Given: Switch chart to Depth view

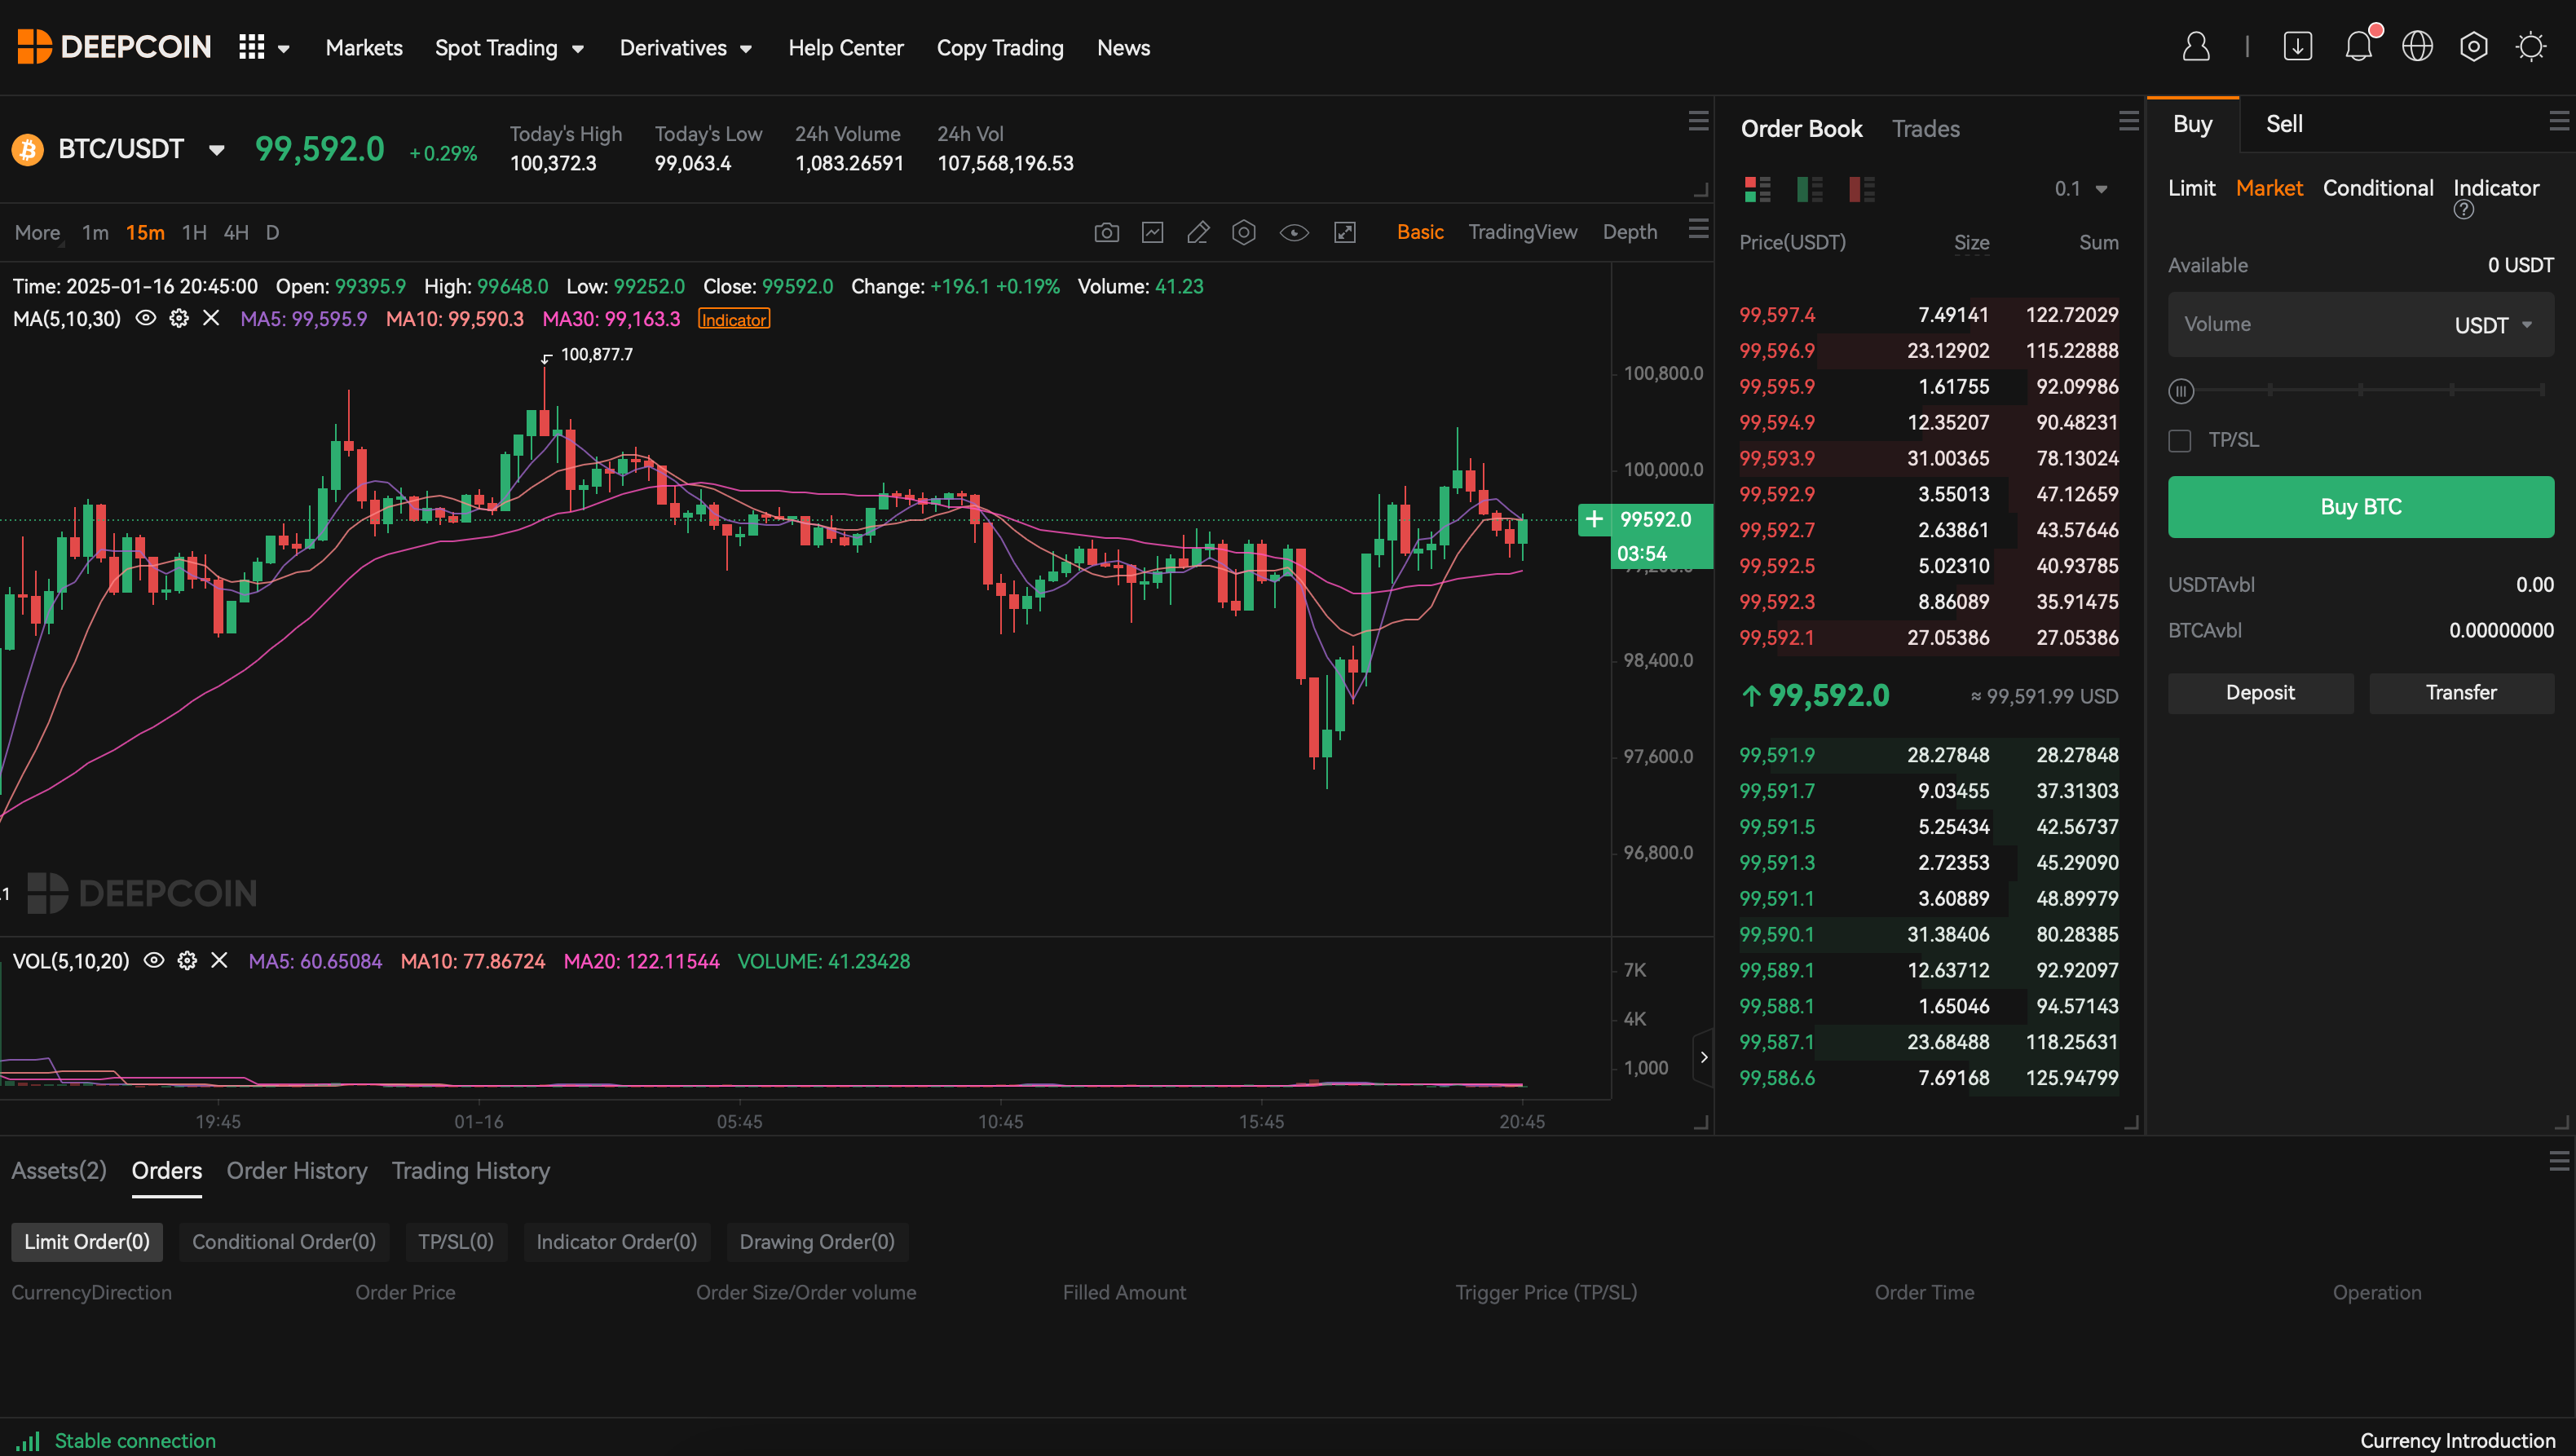Looking at the screenshot, I should [1630, 232].
